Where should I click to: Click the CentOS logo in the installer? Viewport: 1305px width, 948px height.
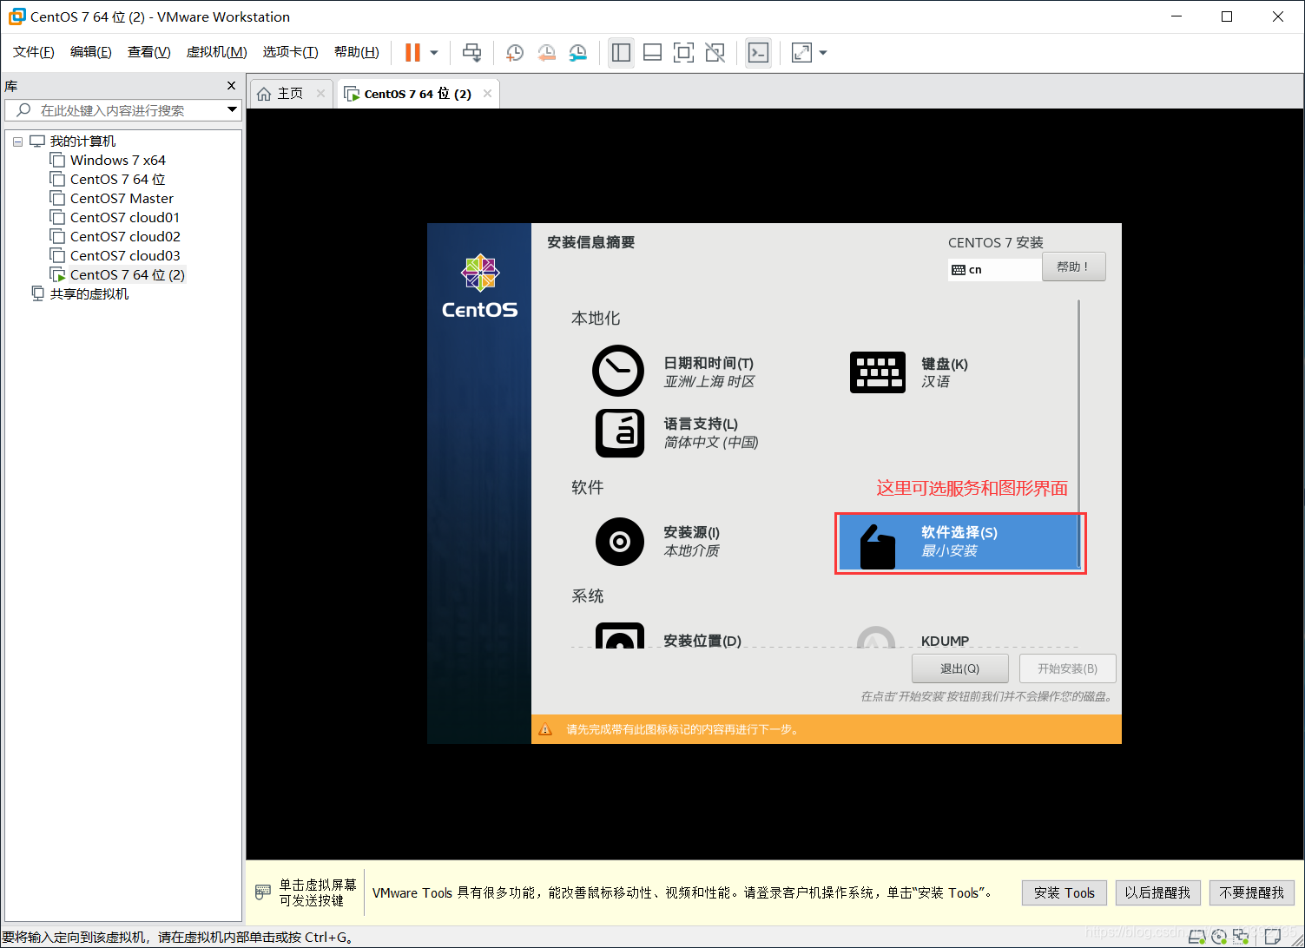(x=479, y=287)
